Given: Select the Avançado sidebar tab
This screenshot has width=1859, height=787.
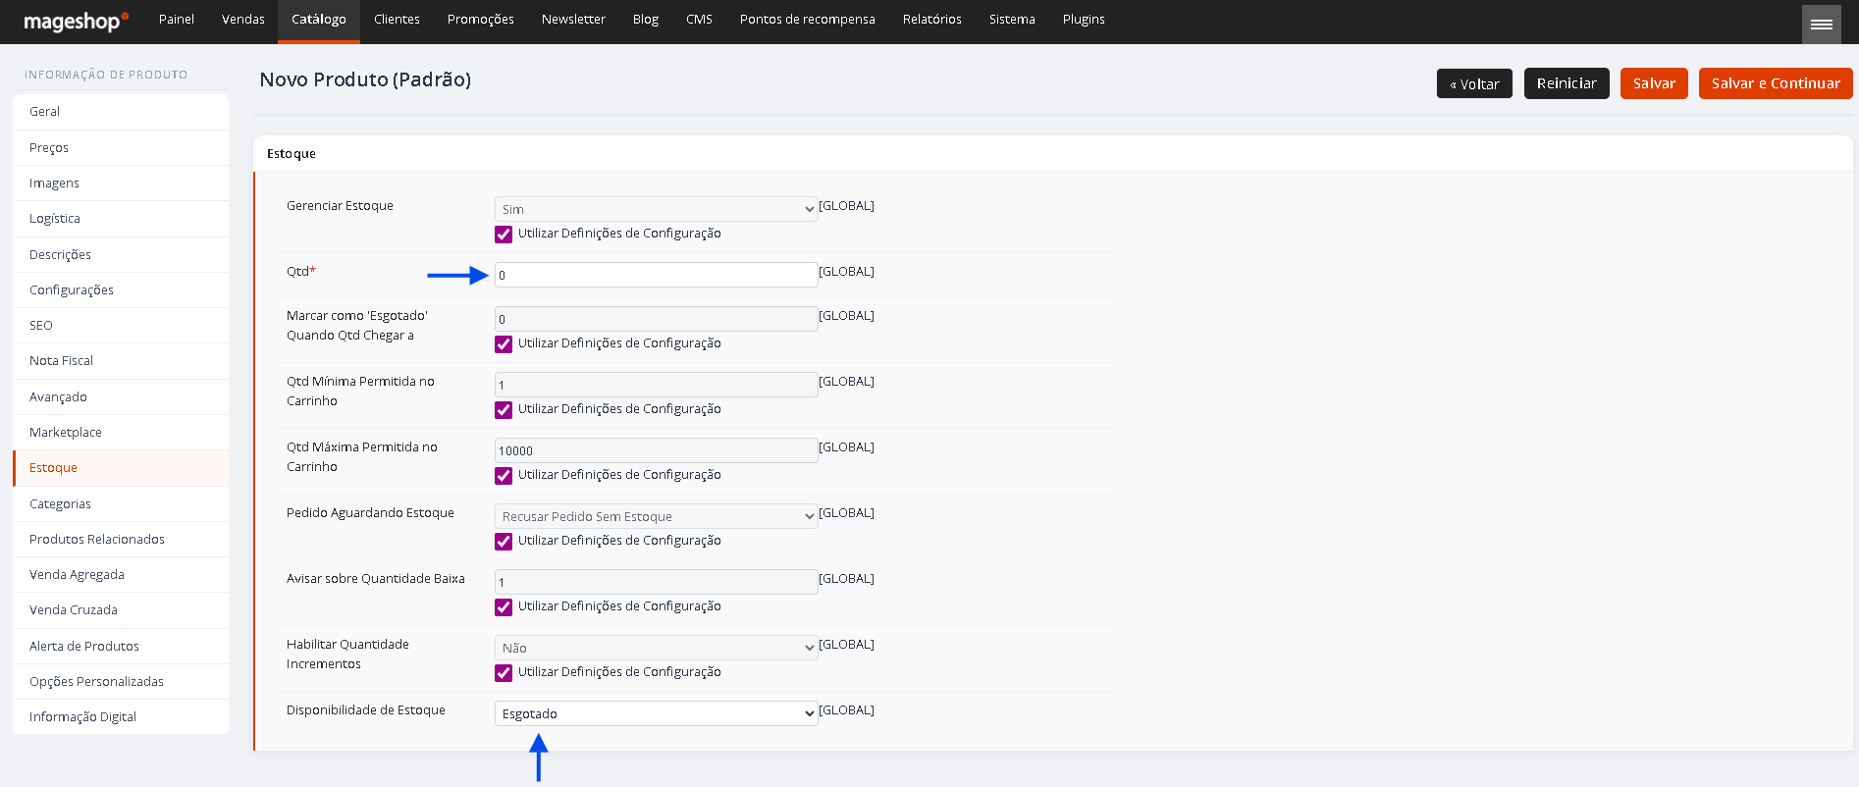Looking at the screenshot, I should (121, 396).
